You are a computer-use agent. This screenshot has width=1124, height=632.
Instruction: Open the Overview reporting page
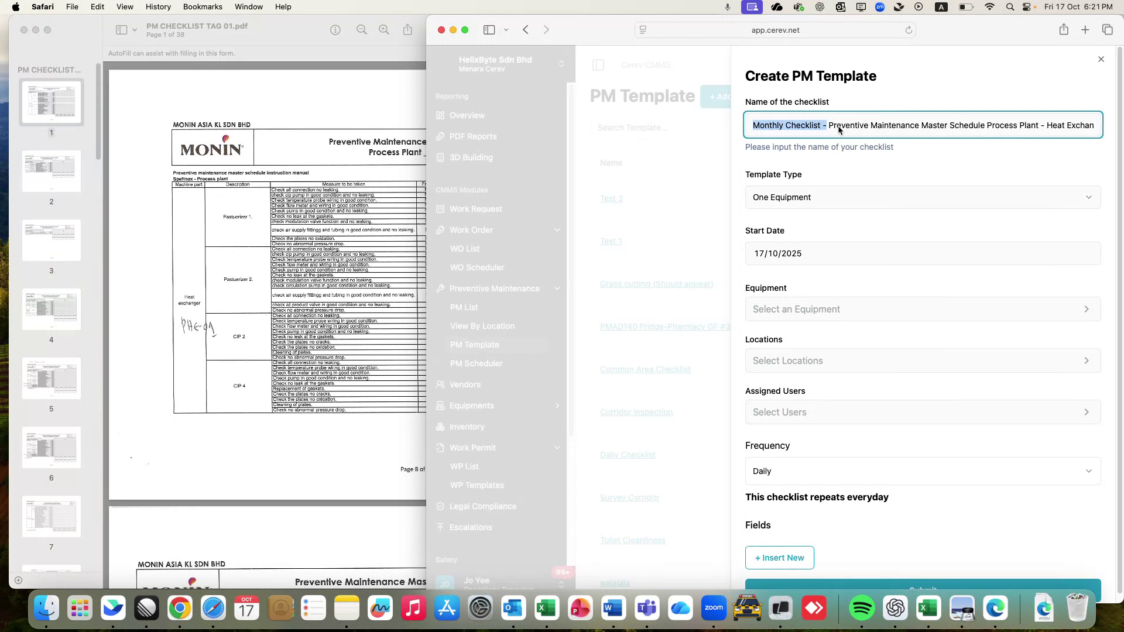point(467,115)
